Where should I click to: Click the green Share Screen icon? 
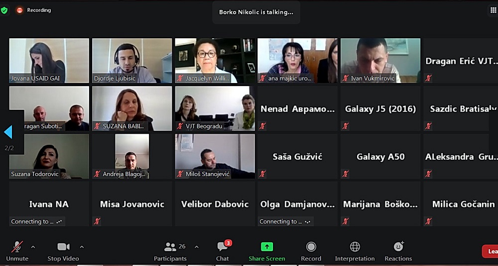tap(267, 247)
